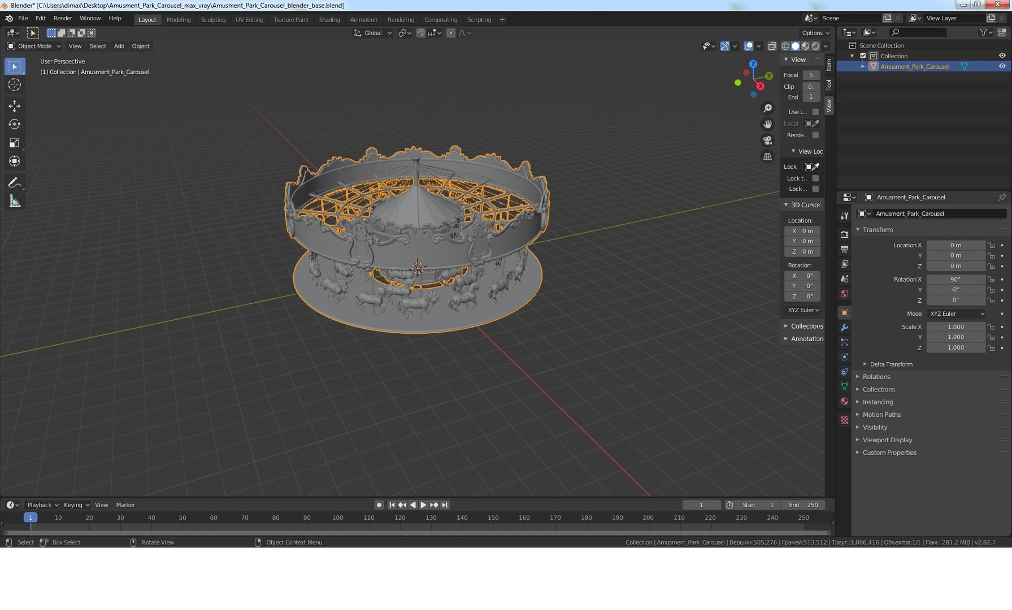The height and width of the screenshot is (610, 1012).
Task: Toggle camera view icon in viewport
Action: point(767,140)
